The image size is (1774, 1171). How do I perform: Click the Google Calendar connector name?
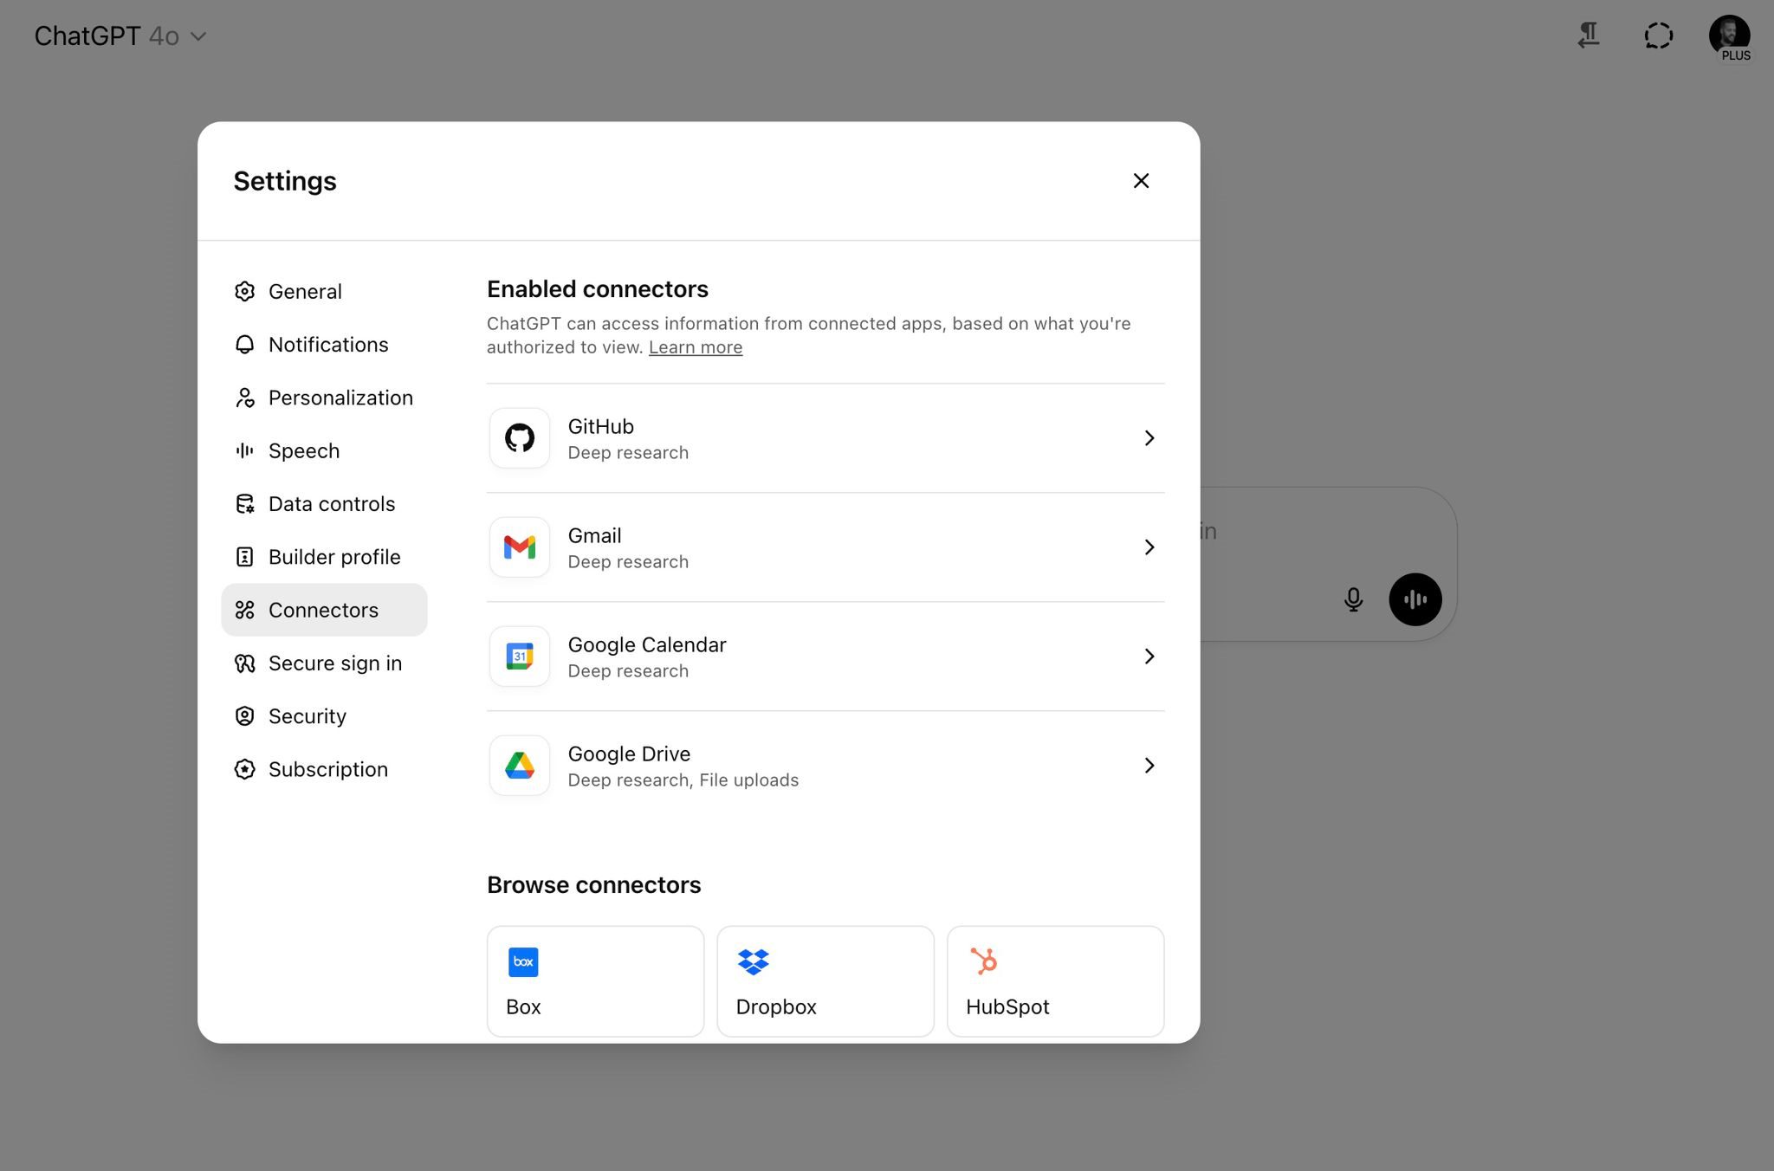(x=647, y=644)
